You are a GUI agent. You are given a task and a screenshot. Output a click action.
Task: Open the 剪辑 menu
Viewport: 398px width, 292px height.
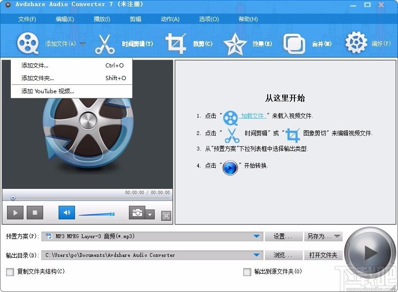click(x=135, y=19)
